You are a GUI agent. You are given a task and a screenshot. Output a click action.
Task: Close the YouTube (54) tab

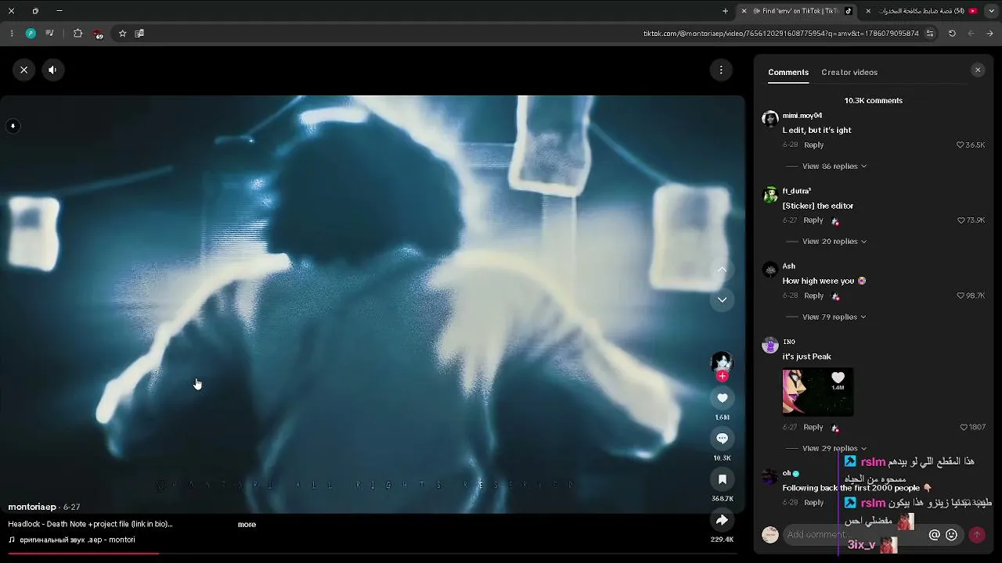[x=868, y=11]
